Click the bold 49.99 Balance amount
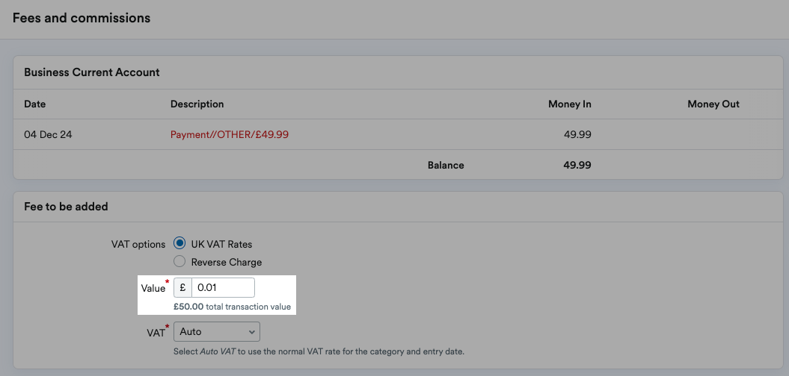The height and width of the screenshot is (376, 789). (x=577, y=165)
